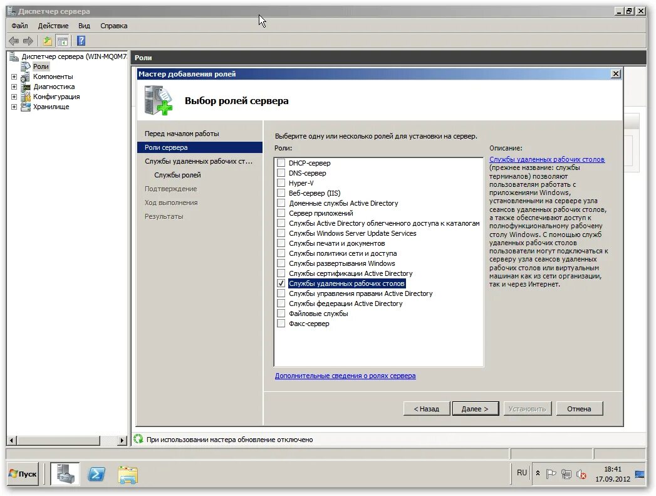Open the Help question mark toolbar icon

coord(81,41)
